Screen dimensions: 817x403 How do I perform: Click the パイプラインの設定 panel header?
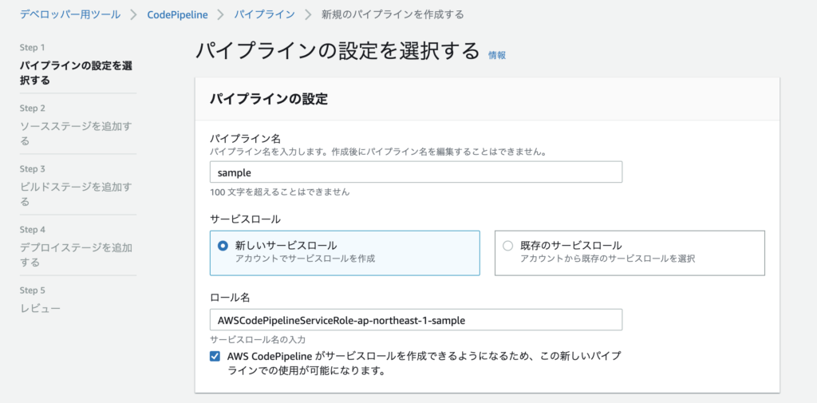(x=268, y=99)
